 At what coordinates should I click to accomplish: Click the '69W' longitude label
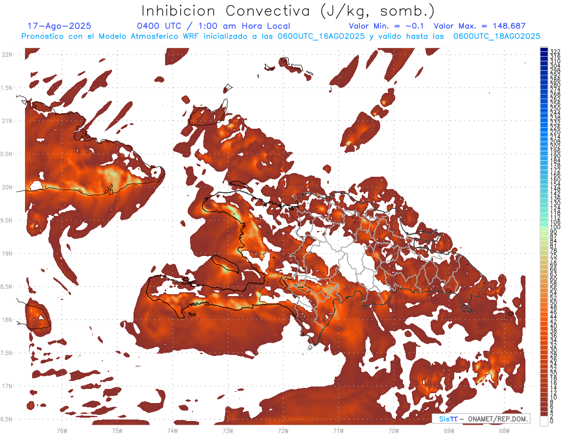(x=449, y=430)
